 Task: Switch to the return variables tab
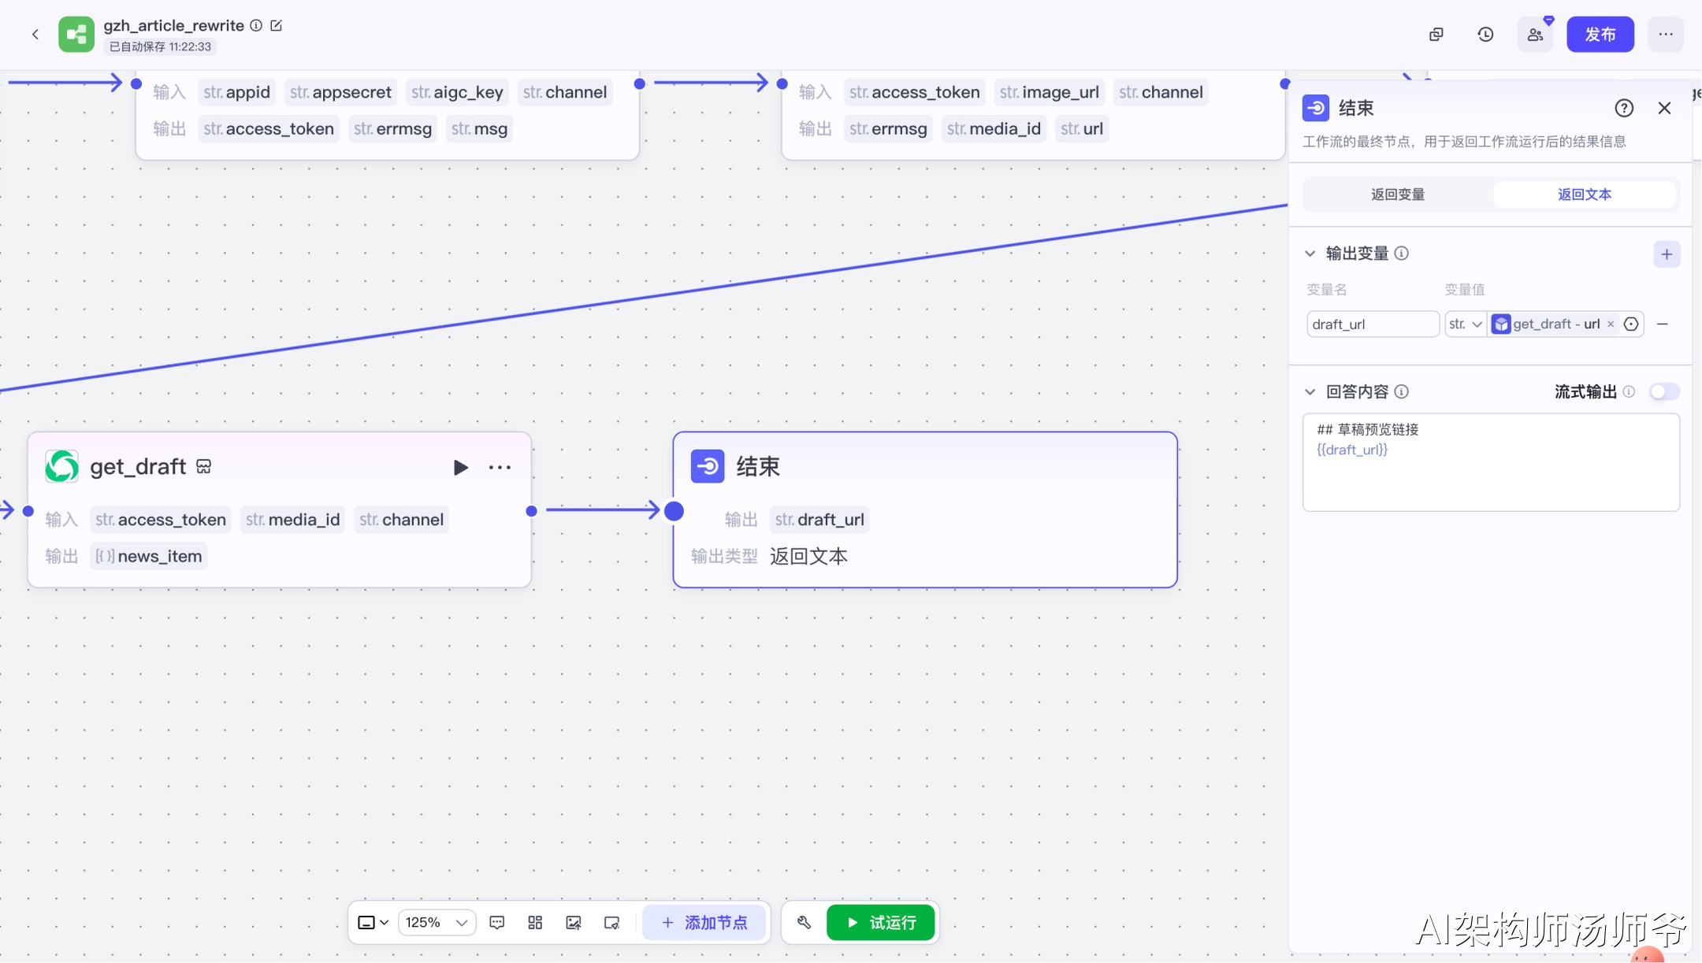click(x=1397, y=194)
